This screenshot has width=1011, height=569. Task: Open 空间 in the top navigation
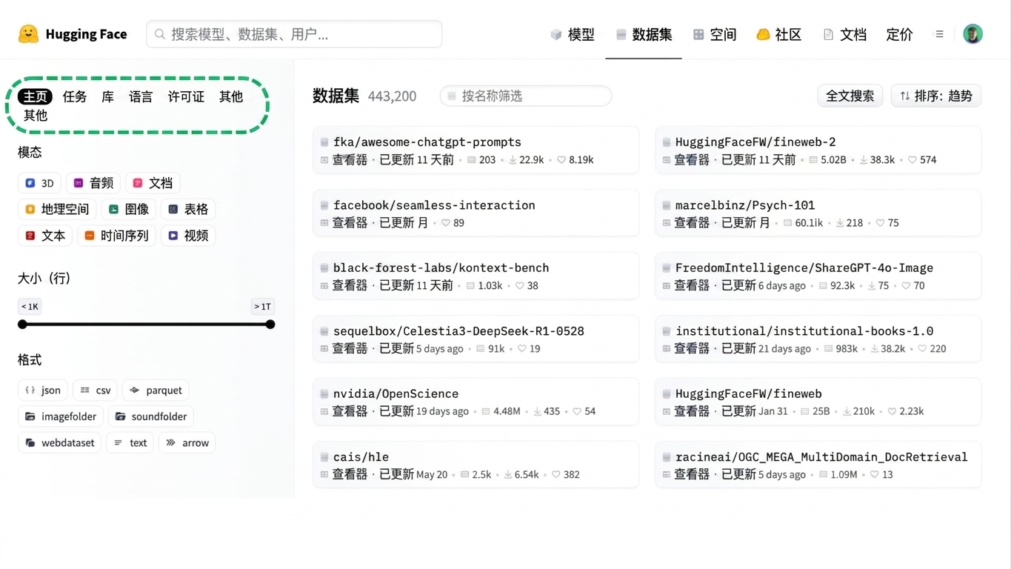715,34
